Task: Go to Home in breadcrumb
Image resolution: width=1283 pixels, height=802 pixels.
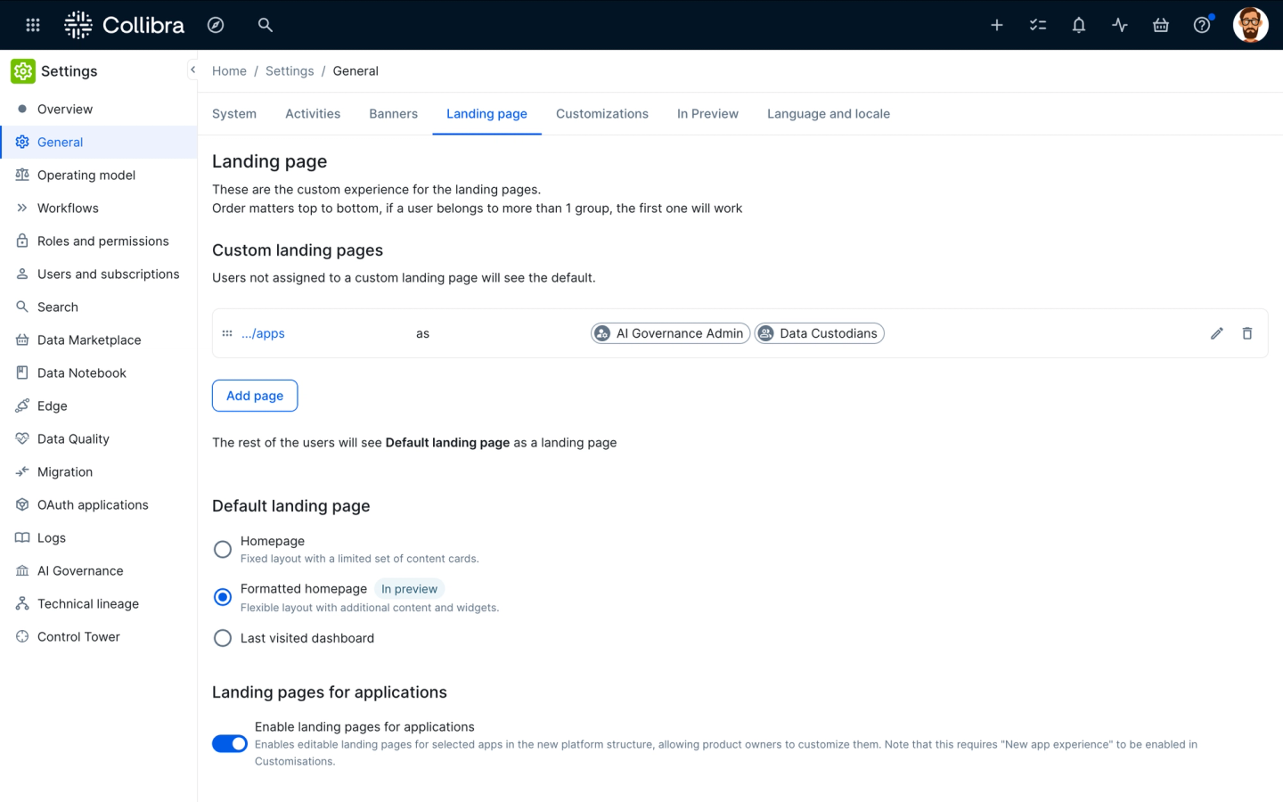Action: pos(229,71)
